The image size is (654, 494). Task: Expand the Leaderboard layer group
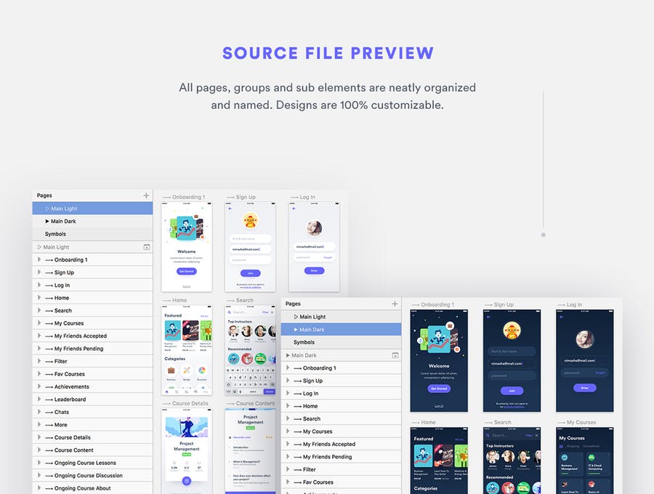39,400
